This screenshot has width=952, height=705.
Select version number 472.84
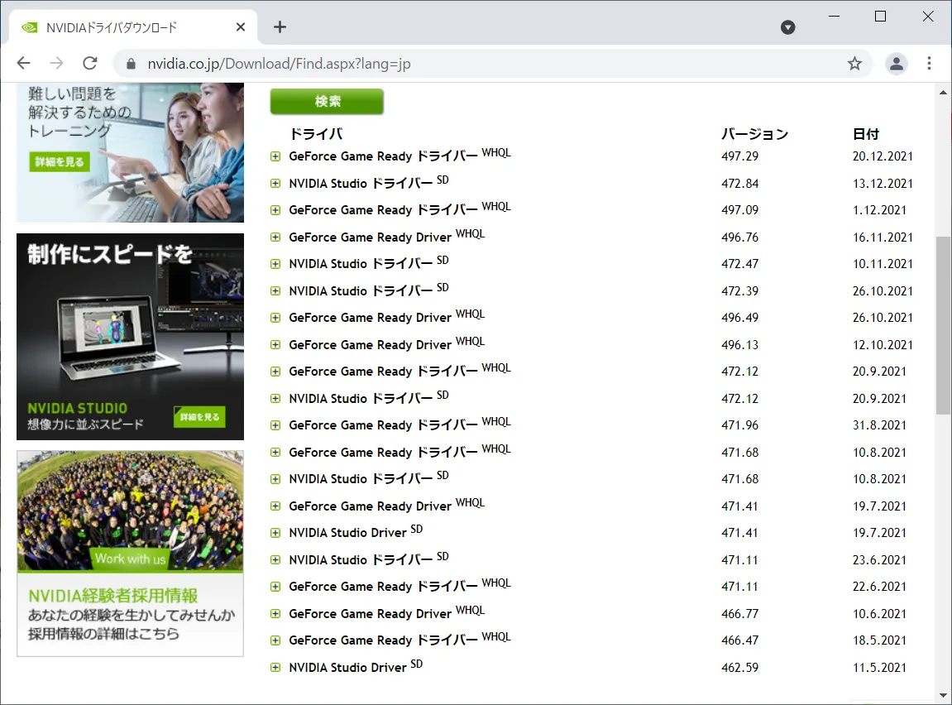[739, 184]
